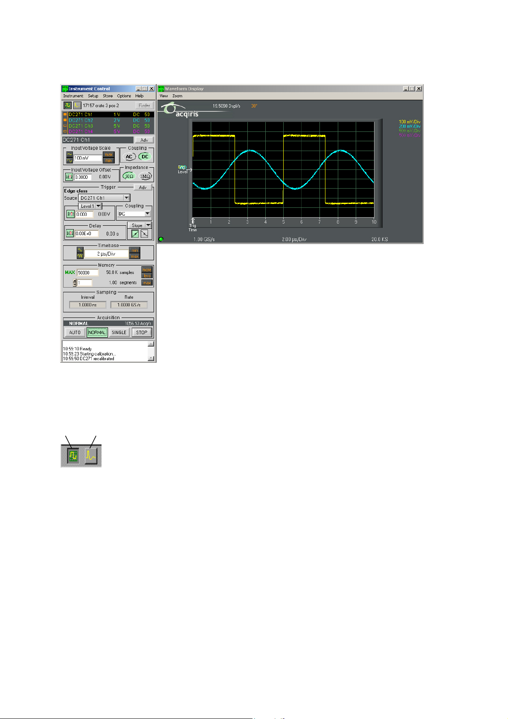Screen dimensions: 508x719
Task: Select positive (rising) trigger slope icon
Action: coord(135,234)
